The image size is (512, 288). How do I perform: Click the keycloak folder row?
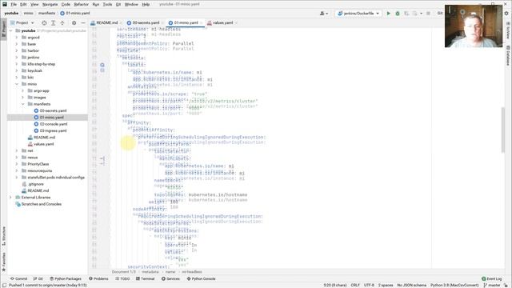pos(47,71)
